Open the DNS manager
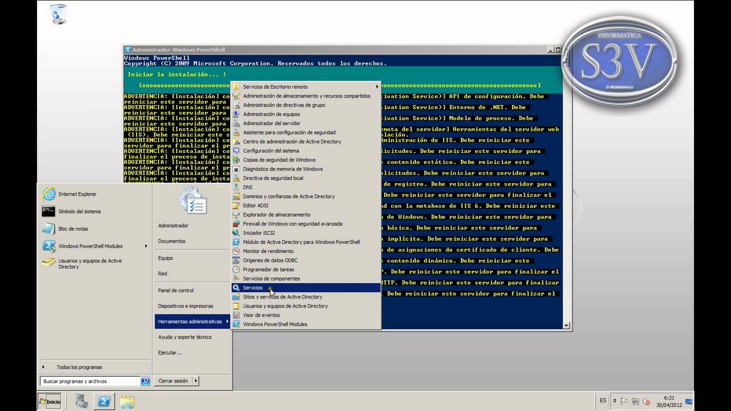 (x=306, y=187)
